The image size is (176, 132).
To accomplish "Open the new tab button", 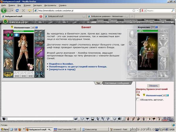I will pos(132,16).
